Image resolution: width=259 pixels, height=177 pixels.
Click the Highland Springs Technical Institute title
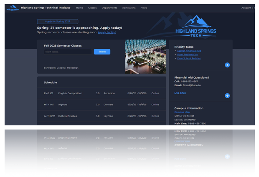46,8
